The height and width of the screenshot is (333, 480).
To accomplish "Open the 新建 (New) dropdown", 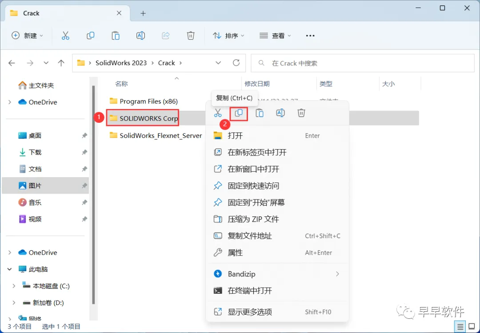I will click(27, 36).
